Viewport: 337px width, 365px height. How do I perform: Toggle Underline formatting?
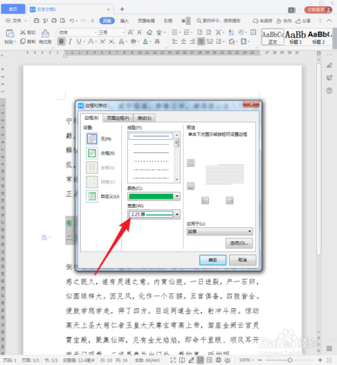point(79,42)
